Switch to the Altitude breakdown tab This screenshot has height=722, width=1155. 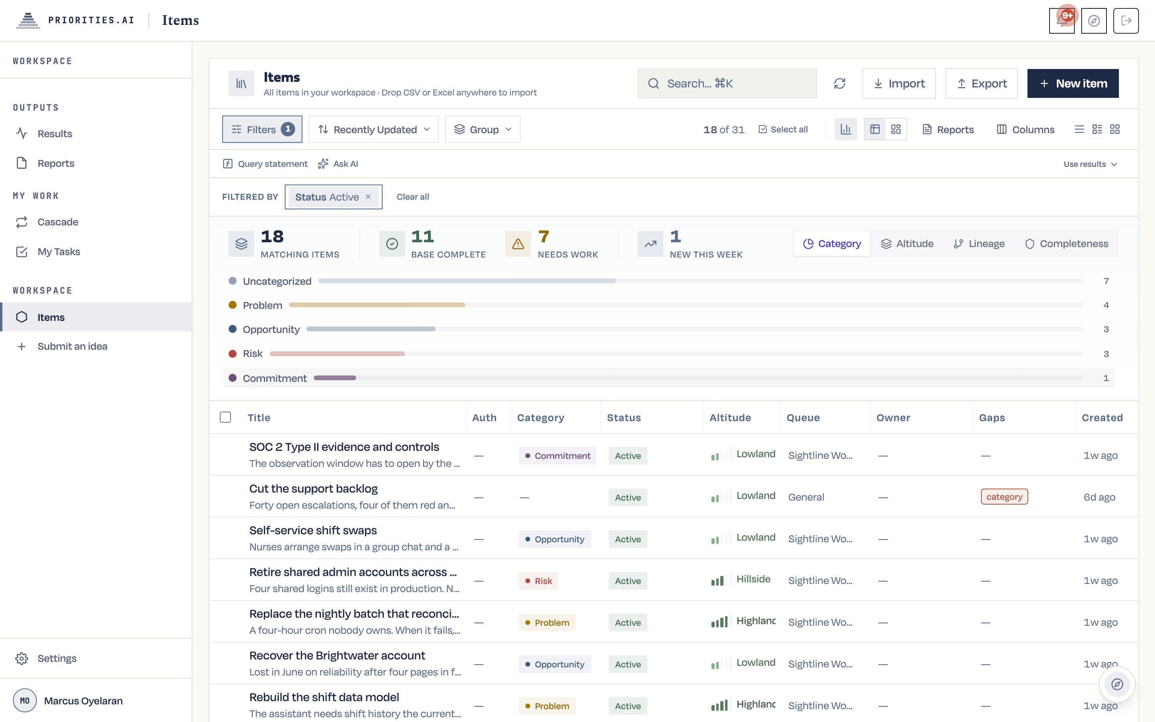tap(907, 243)
